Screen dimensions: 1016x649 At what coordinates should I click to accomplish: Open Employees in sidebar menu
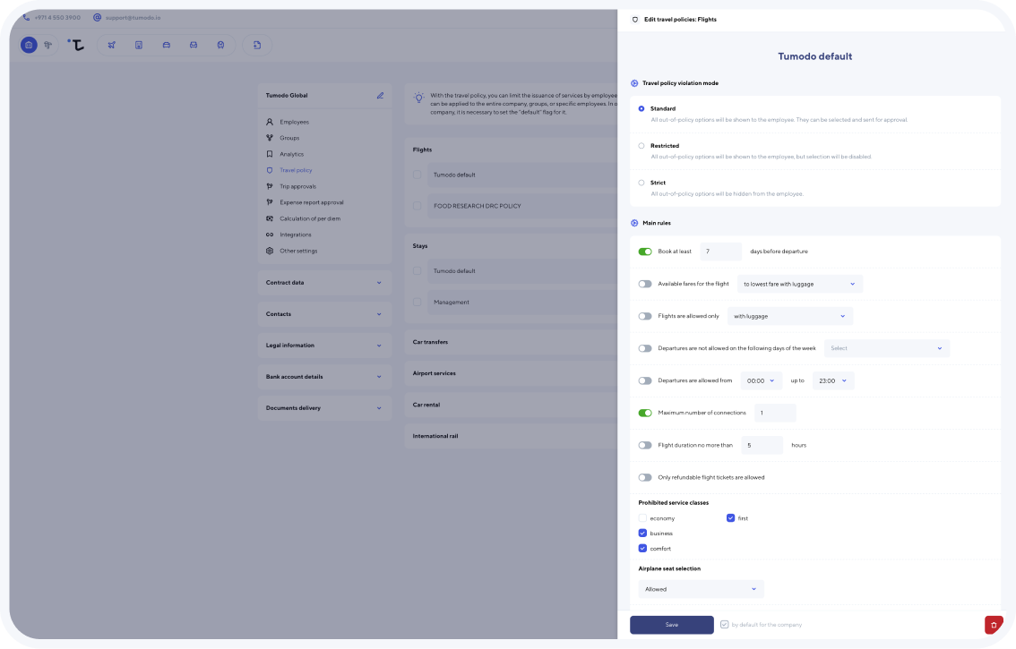(294, 122)
